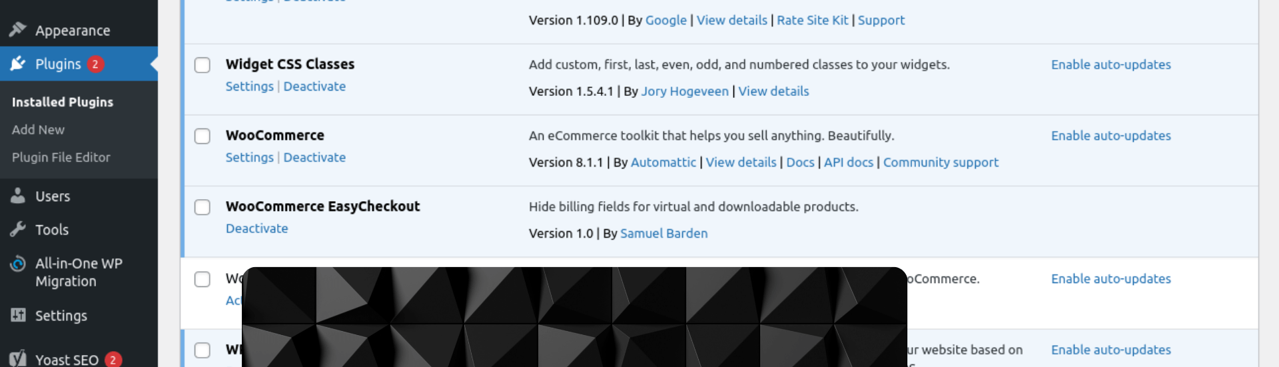Deactivate WooCommerce EasyCheckout plugin
The image size is (1279, 367).
[257, 228]
